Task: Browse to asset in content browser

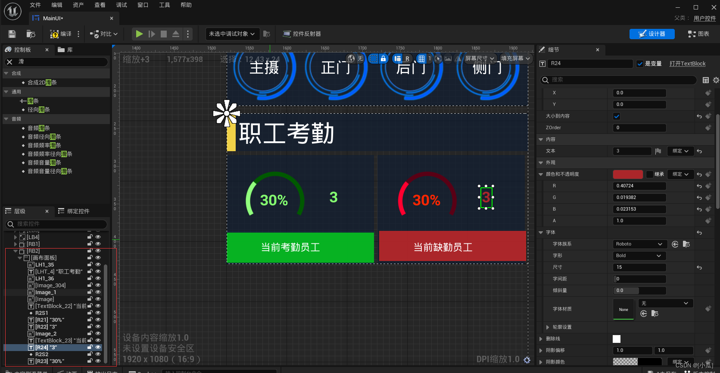Action: click(31, 34)
